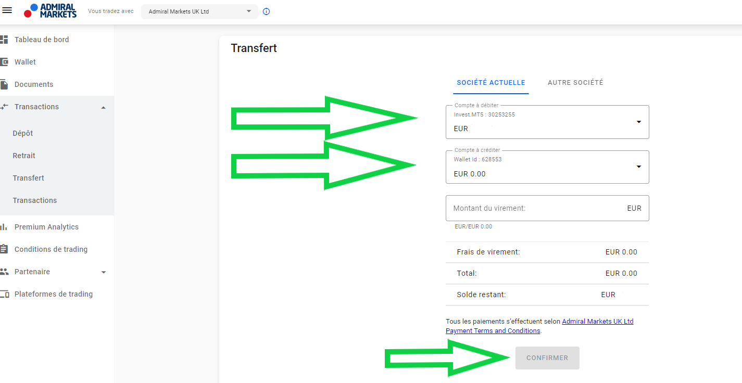The image size is (742, 383).
Task: Collapse the Transactions menu chevron
Action: [x=103, y=107]
